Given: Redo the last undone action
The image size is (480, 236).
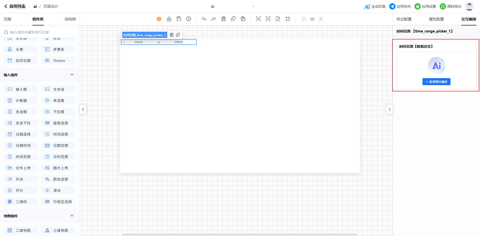Looking at the screenshot, I should pyautogui.click(x=214, y=19).
